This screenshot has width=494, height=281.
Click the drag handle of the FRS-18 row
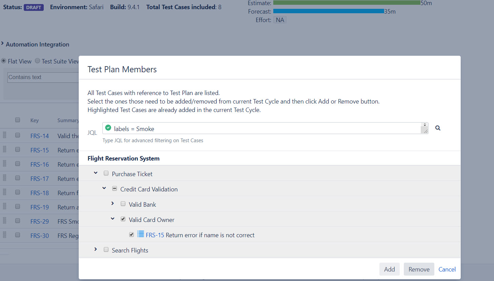(x=5, y=192)
